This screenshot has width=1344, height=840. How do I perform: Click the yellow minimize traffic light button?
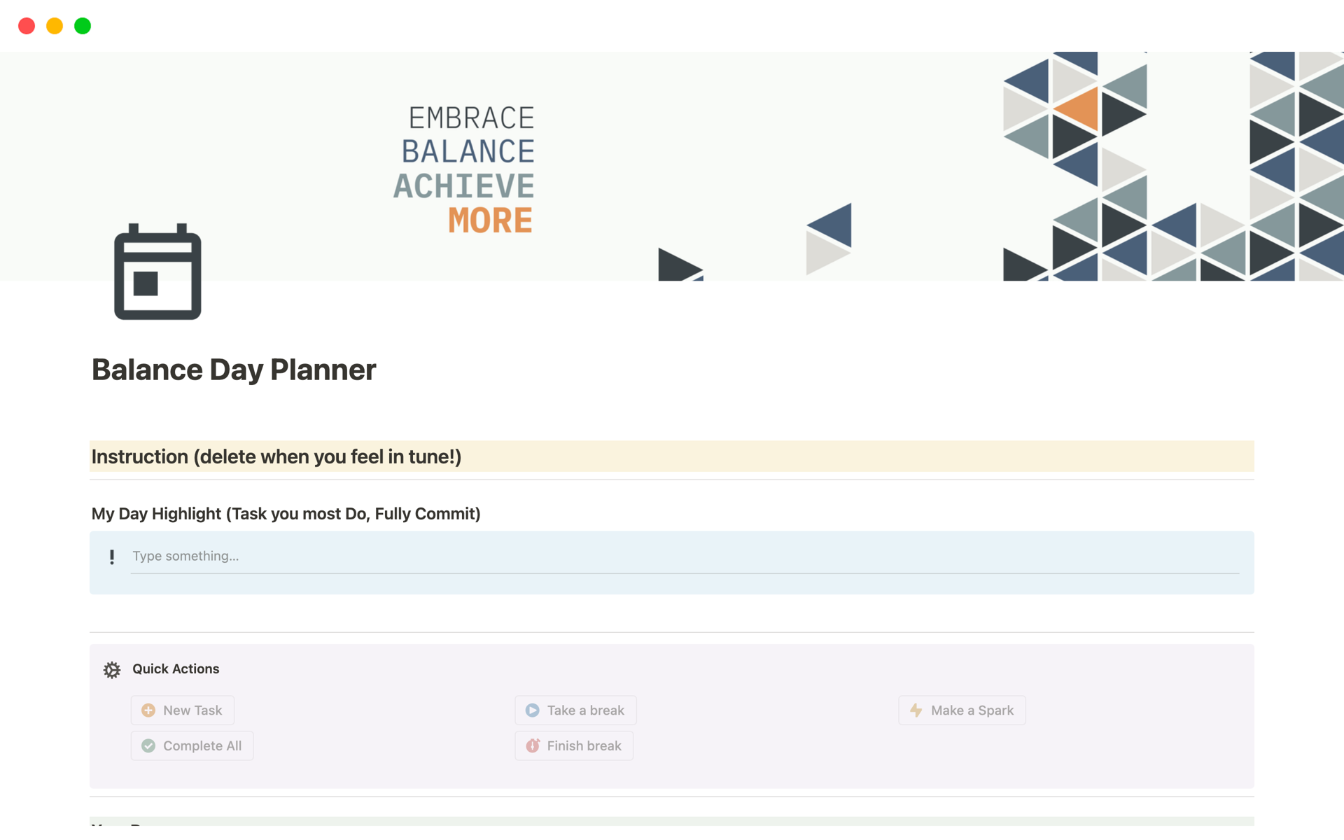(x=54, y=25)
